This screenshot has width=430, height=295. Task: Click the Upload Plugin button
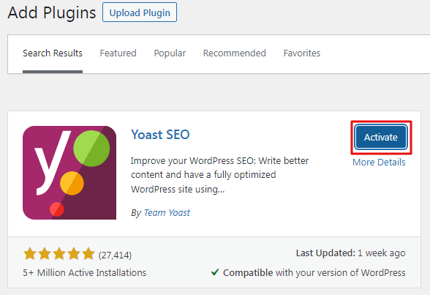(140, 12)
